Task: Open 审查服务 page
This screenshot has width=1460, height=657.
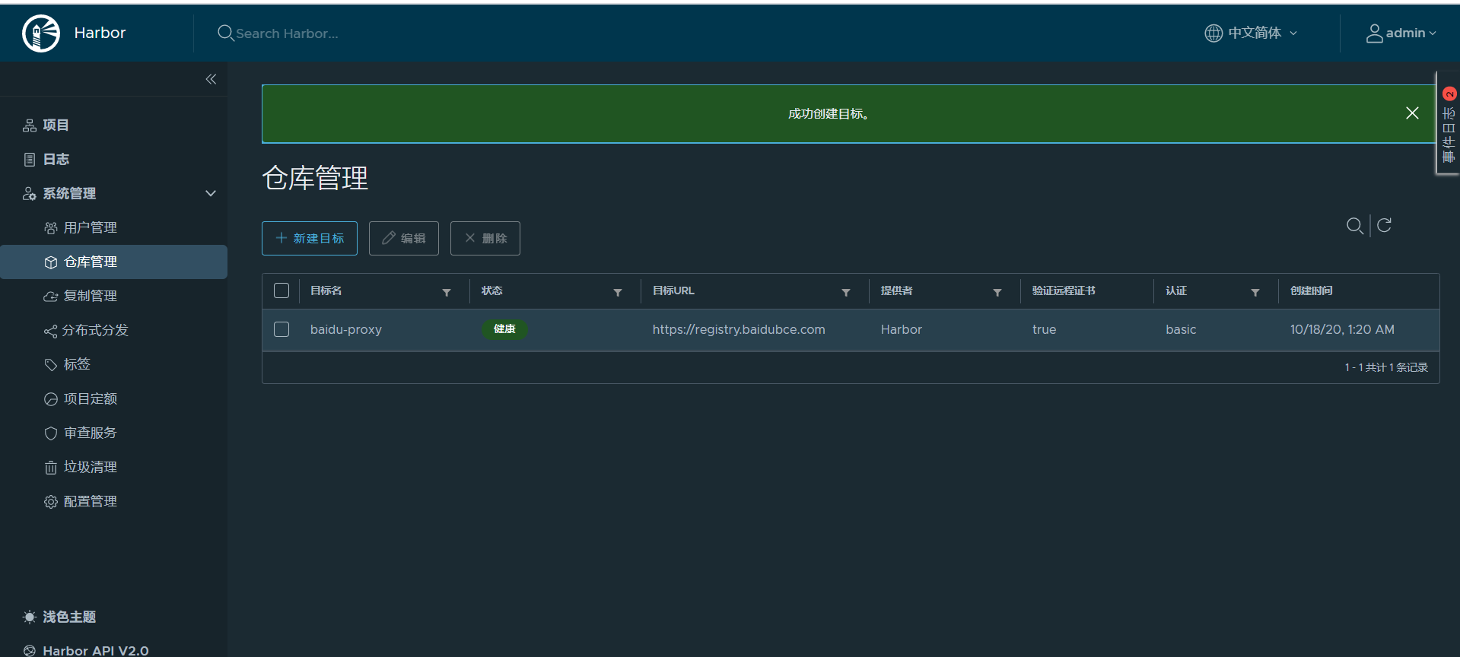Action: point(90,433)
